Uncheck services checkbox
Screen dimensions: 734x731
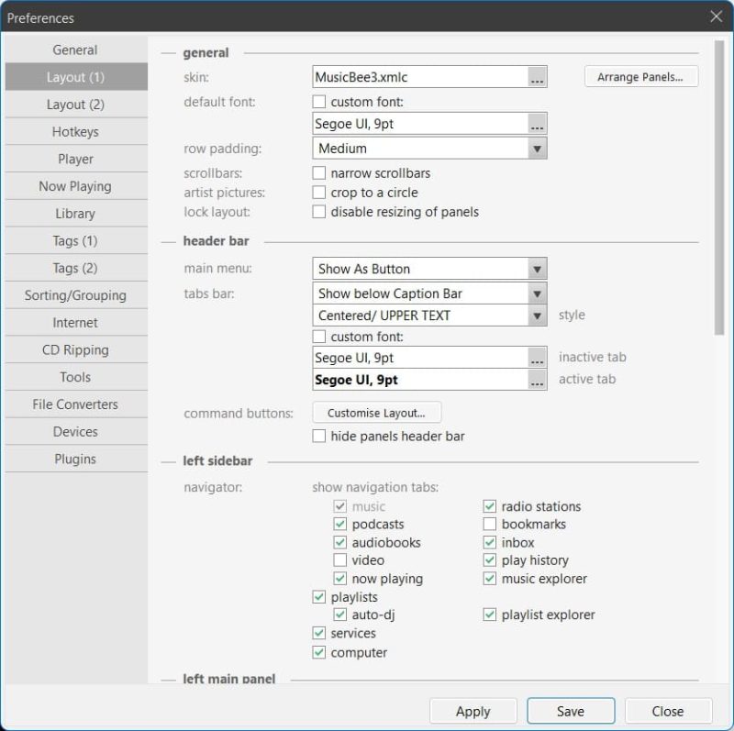pyautogui.click(x=318, y=633)
